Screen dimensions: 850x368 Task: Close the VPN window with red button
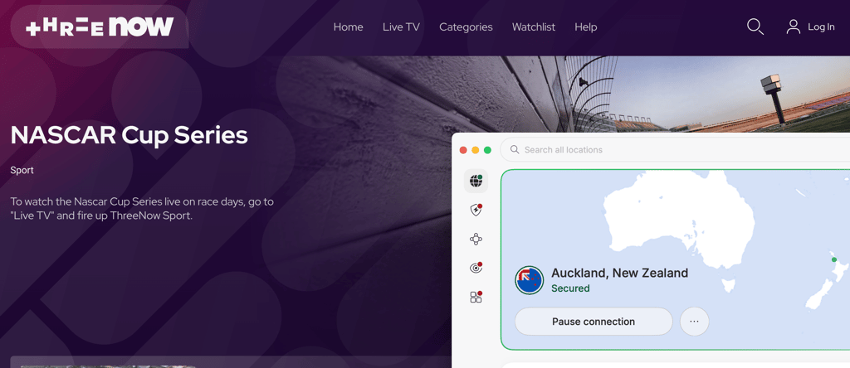point(463,150)
